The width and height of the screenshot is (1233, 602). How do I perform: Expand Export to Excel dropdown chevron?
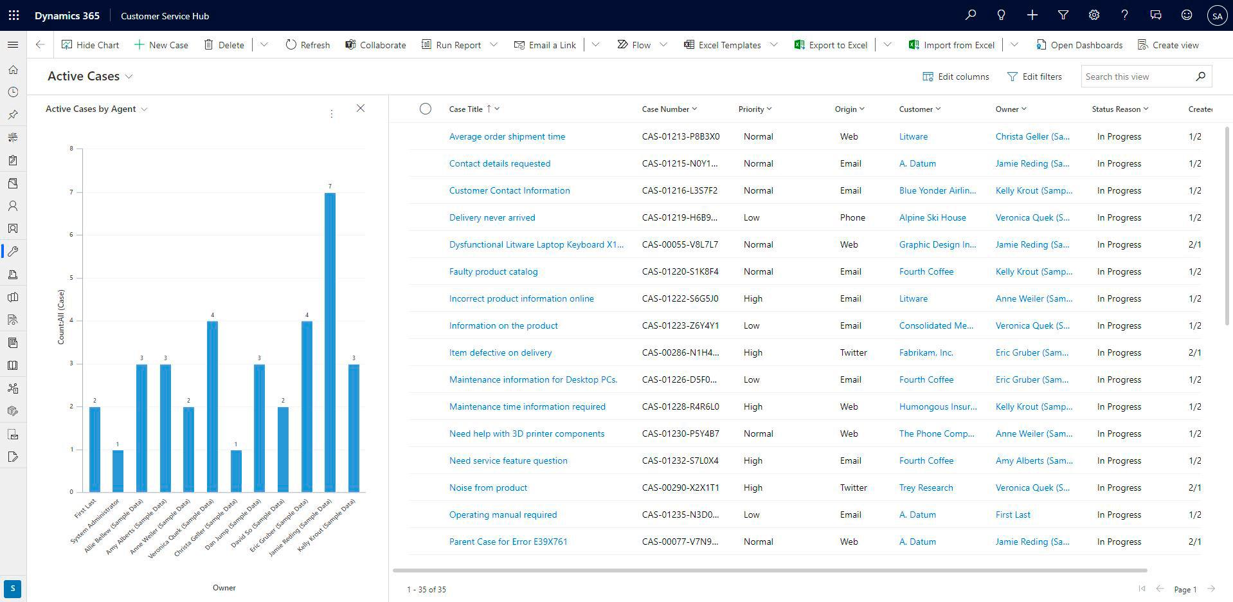(887, 44)
